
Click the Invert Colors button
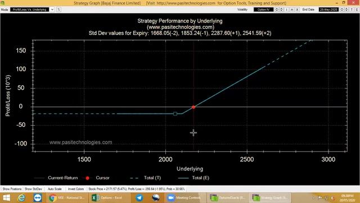76,189
